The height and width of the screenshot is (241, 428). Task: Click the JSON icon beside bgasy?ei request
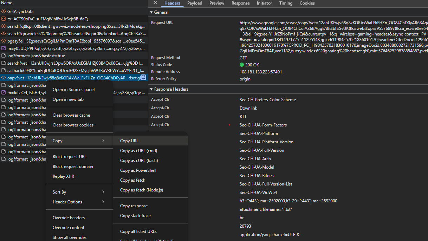[4, 41]
